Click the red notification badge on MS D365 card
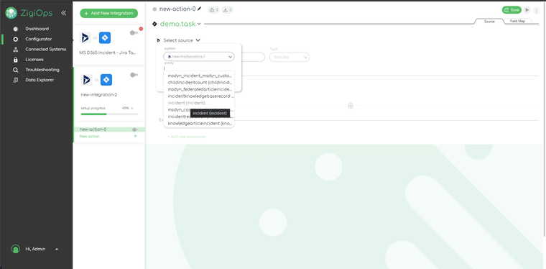Viewport: 546px width, 269px height. pos(141,29)
